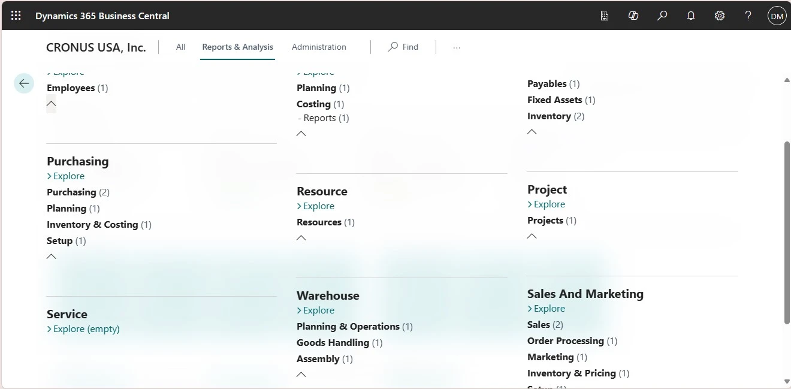Open the Planning group above Costing

pyautogui.click(x=323, y=88)
